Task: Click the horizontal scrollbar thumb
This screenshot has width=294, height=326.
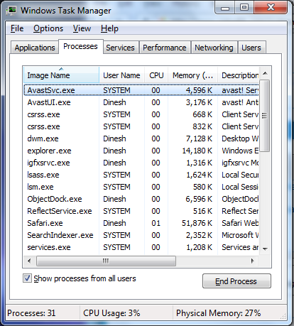Action: 106,261
